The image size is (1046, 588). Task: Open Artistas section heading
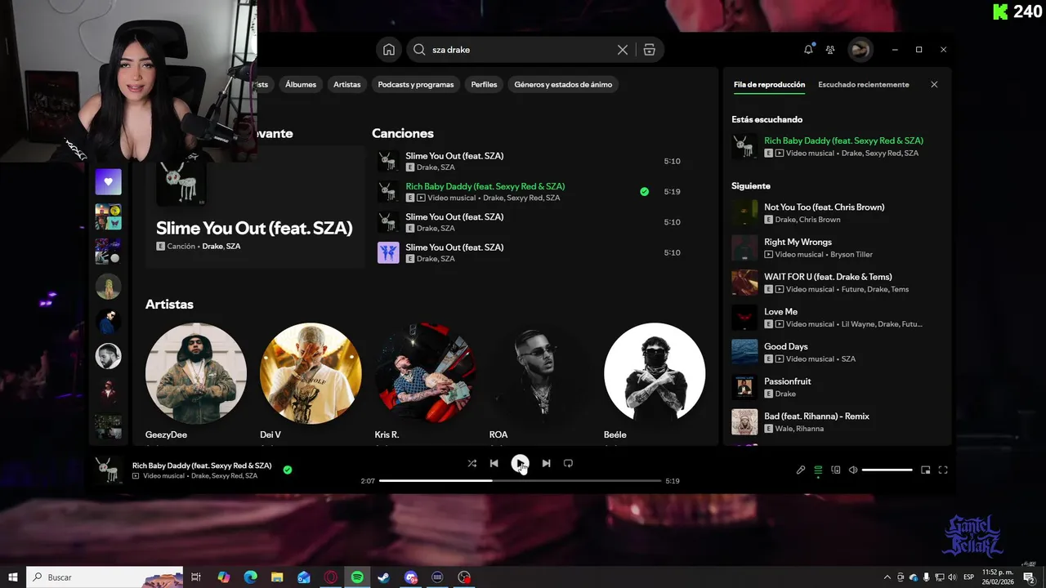click(169, 304)
